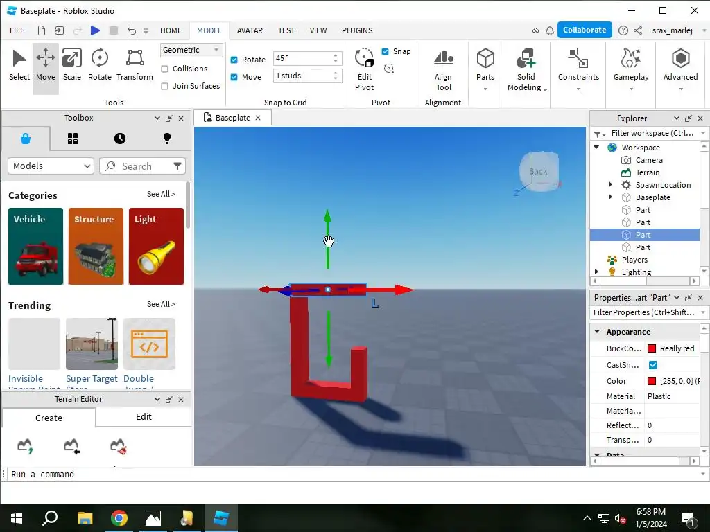Open the Vehicle category card
Image resolution: width=710 pixels, height=532 pixels.
coord(36,246)
